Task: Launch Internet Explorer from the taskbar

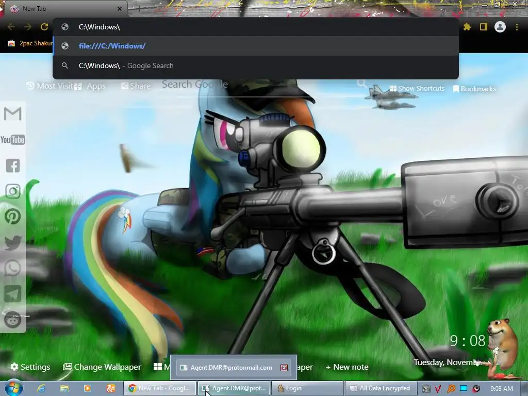Action: [x=41, y=388]
